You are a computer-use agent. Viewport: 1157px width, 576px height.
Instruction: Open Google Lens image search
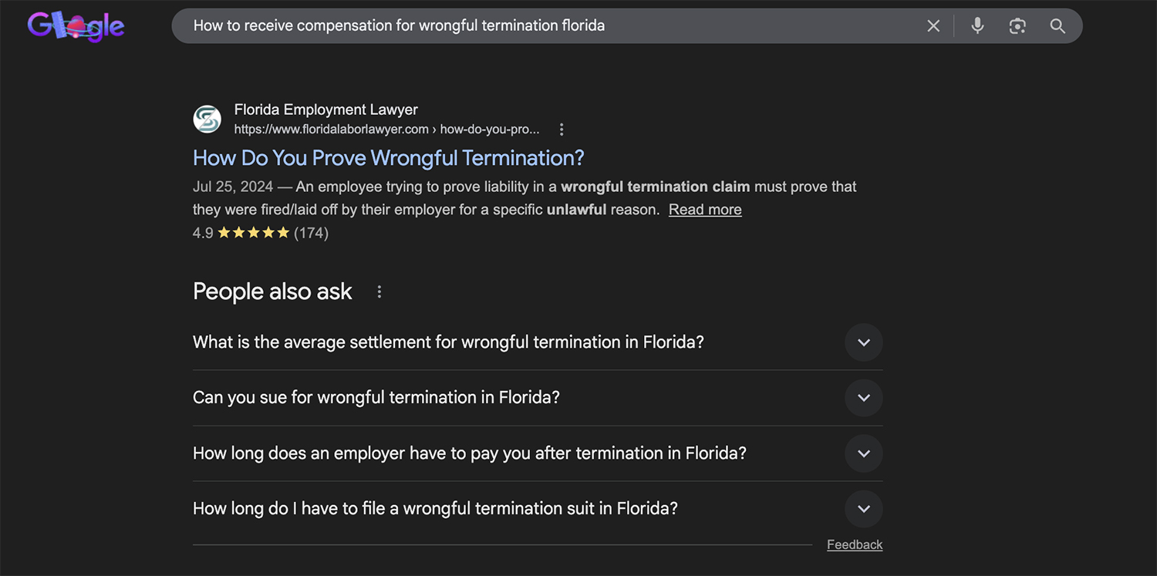coord(1017,25)
